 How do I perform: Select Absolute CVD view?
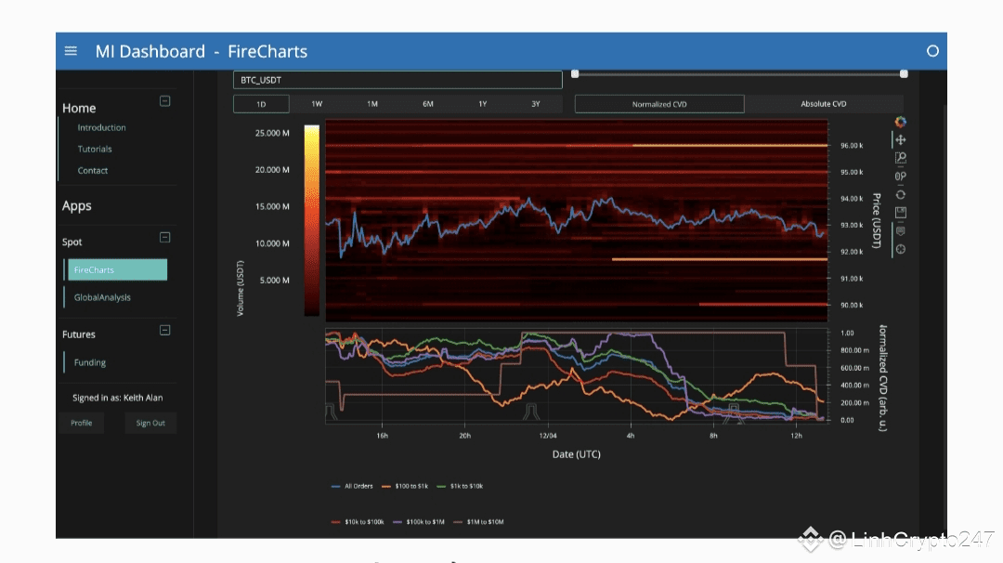824,104
